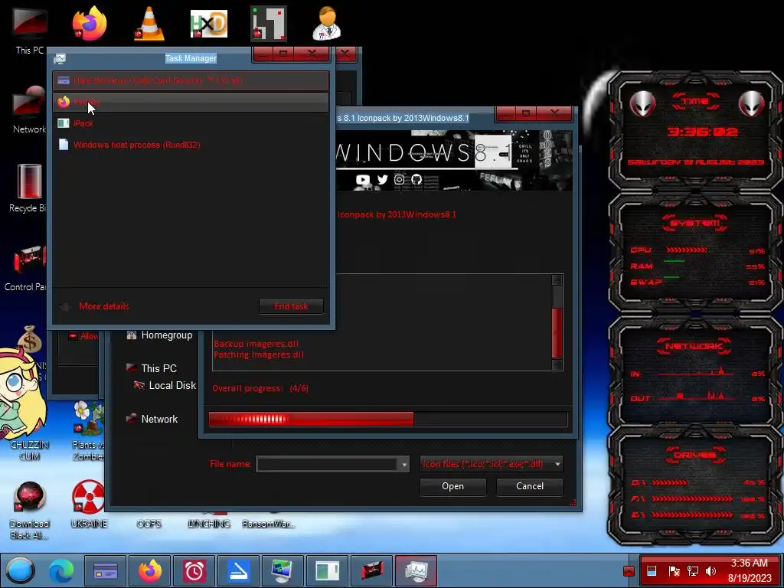Click network tray icon
Screen dimensions: 784x588
click(x=692, y=571)
